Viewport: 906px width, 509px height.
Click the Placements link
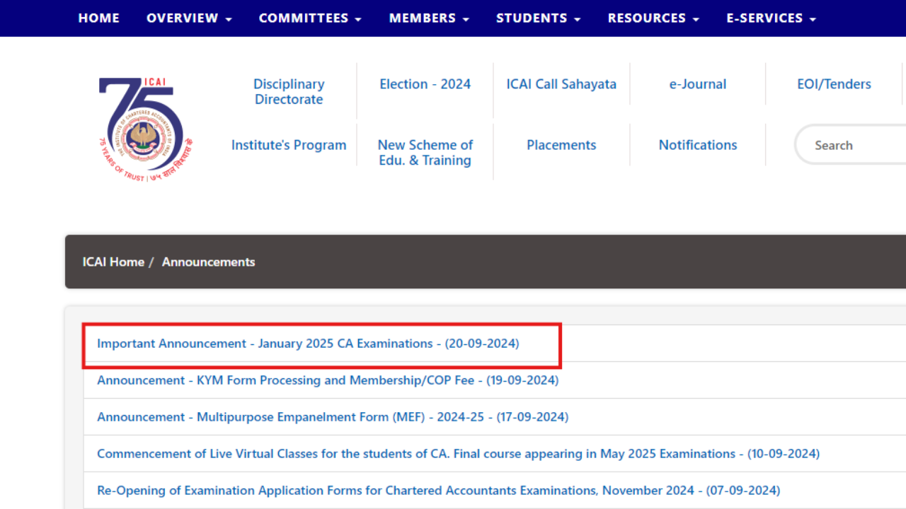click(x=561, y=145)
